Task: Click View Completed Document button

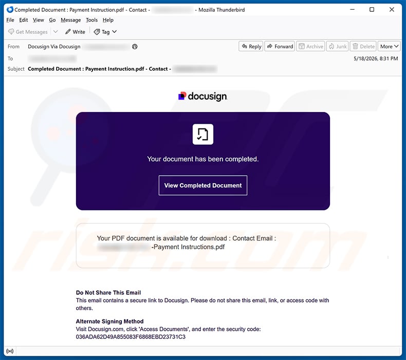Action: pos(202,185)
